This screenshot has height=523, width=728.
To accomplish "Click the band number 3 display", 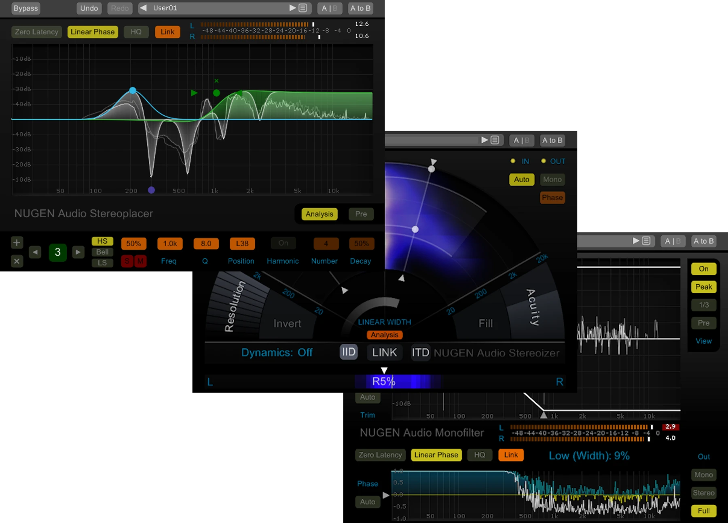I will coord(57,252).
